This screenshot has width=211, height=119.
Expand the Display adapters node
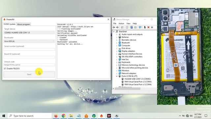click(117, 51)
